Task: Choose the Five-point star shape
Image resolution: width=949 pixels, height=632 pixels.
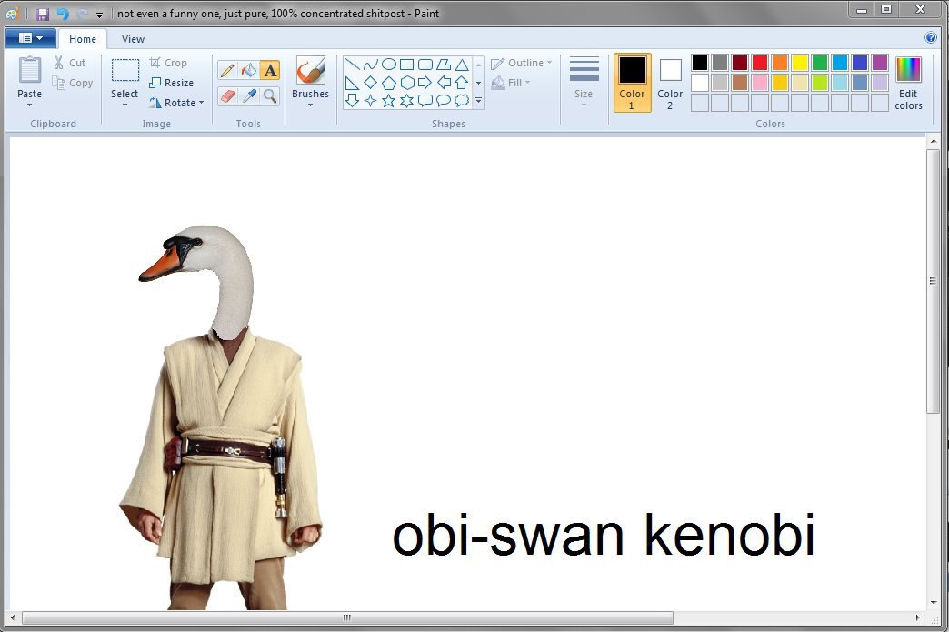Action: (x=389, y=101)
